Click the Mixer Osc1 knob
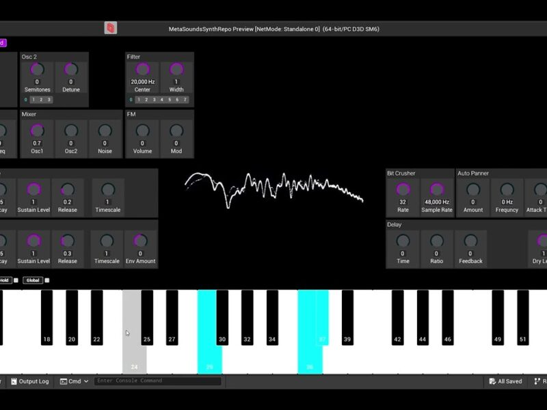Viewport: 547px width, 410px height. [x=37, y=131]
